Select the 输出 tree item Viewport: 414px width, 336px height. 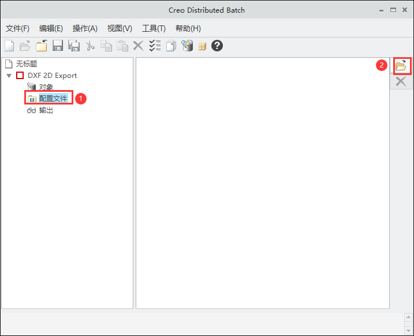pyautogui.click(x=46, y=110)
